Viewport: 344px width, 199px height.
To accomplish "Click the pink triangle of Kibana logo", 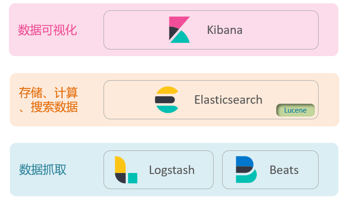I will point(177,22).
